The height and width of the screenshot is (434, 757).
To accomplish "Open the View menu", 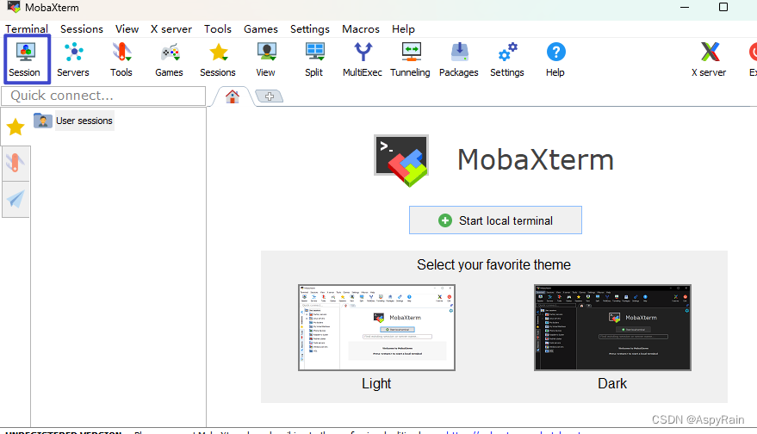I will [127, 29].
